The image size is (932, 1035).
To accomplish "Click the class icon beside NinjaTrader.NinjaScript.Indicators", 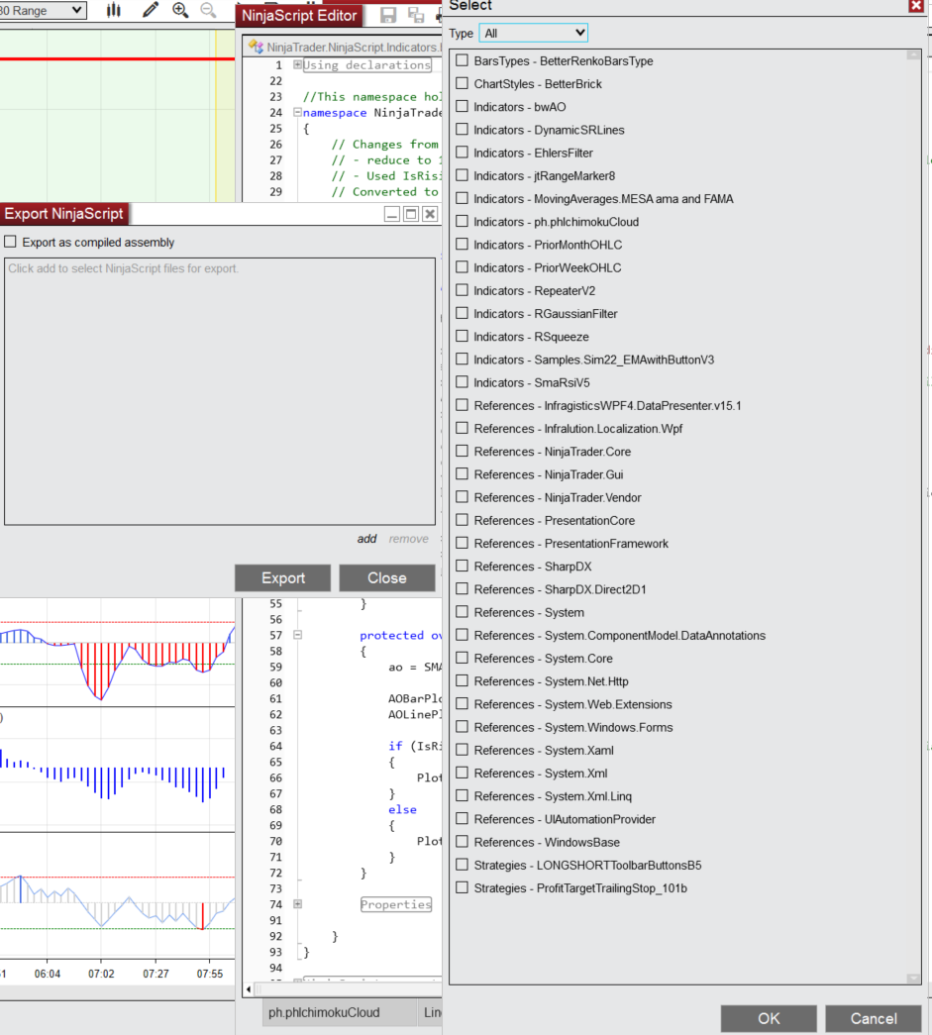I will point(256,47).
